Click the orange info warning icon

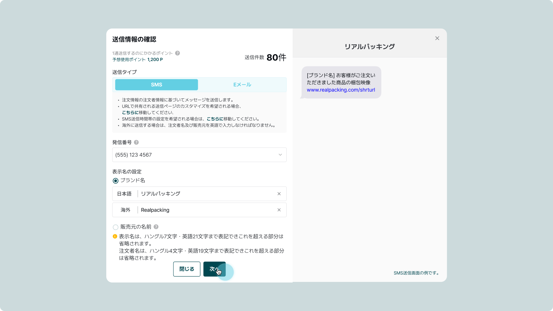[115, 236]
